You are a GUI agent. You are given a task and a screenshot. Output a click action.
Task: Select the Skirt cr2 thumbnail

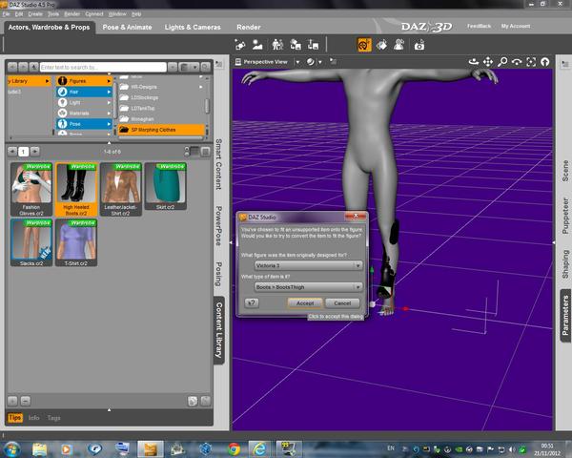click(166, 187)
